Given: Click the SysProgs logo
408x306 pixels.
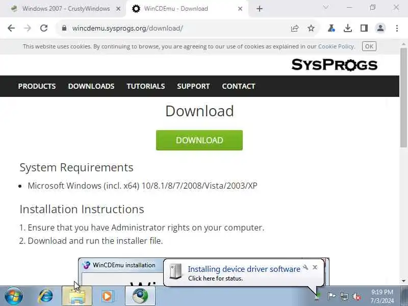Looking at the screenshot, I should (x=335, y=65).
